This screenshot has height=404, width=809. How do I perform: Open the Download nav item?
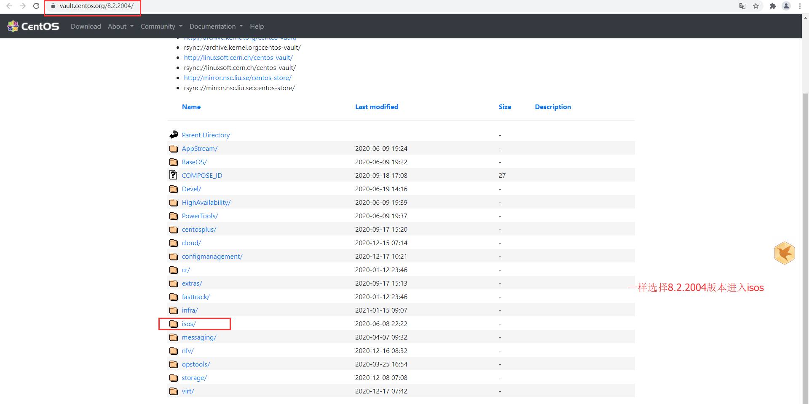click(86, 26)
